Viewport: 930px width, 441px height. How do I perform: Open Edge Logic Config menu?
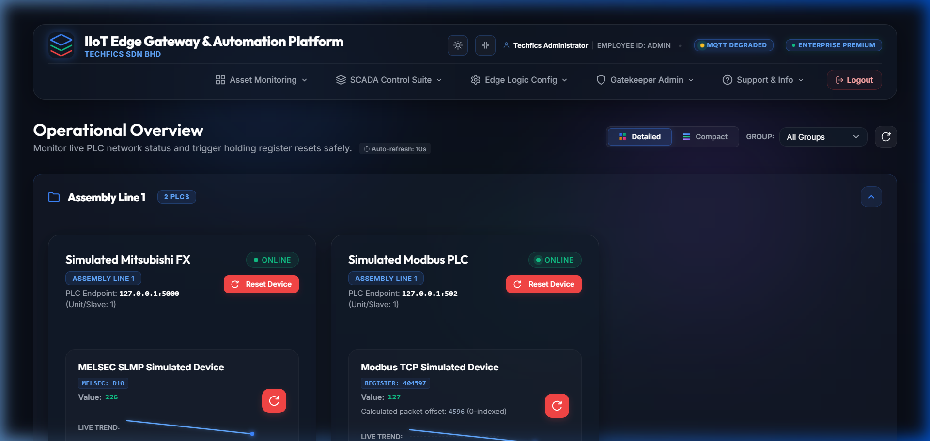tap(519, 80)
